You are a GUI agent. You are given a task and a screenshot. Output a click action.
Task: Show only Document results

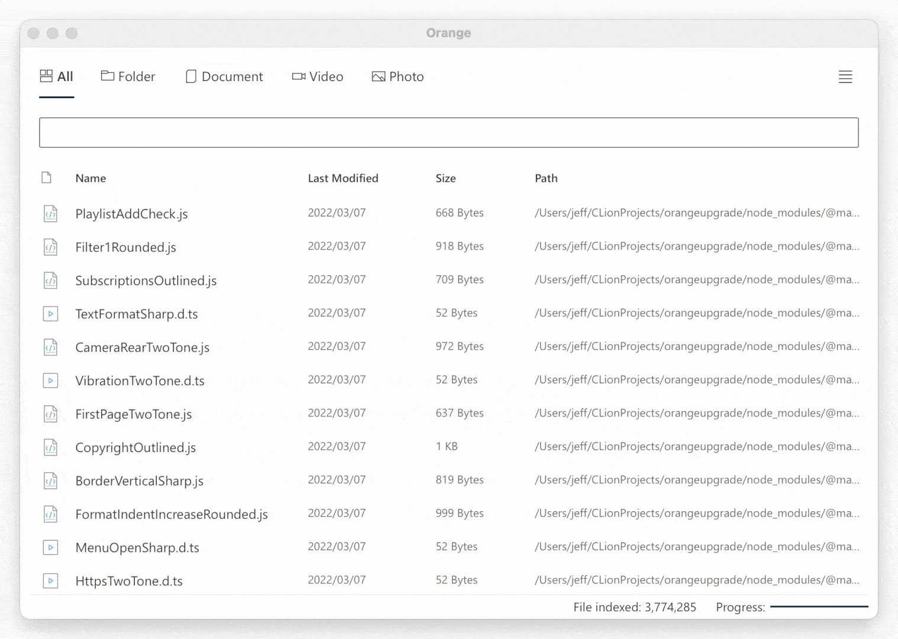point(224,77)
